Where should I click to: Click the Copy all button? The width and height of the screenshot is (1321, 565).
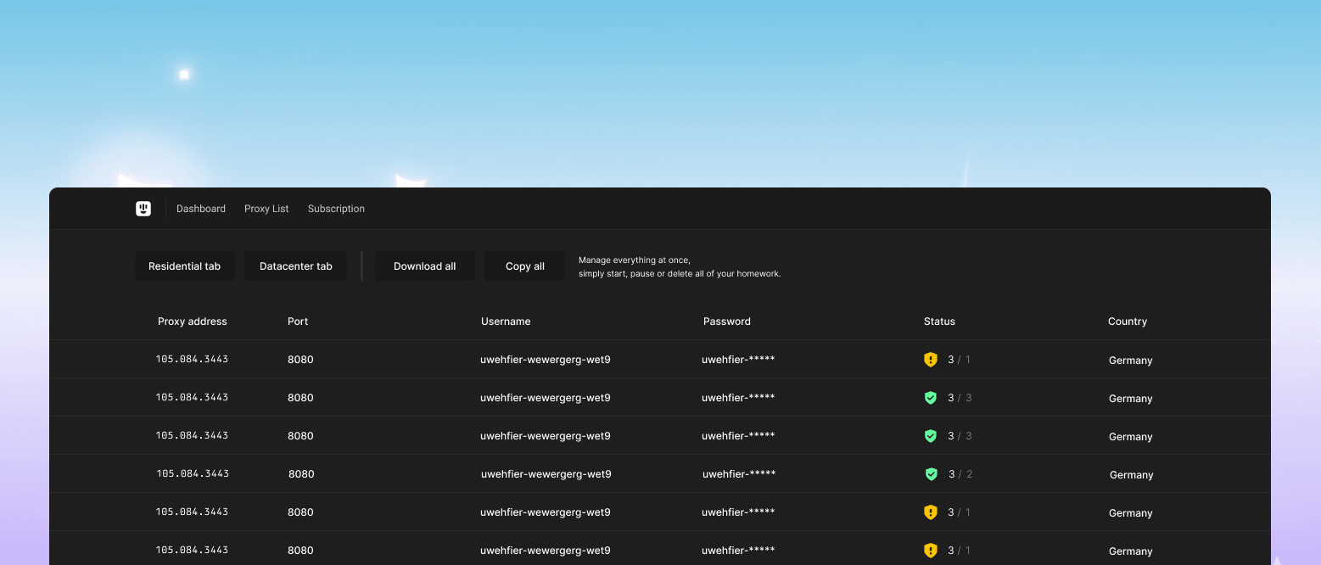[x=523, y=266]
